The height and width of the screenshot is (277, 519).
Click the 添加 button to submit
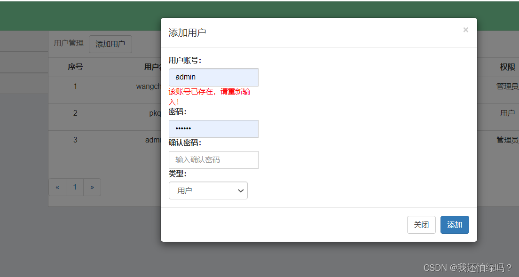tap(454, 225)
